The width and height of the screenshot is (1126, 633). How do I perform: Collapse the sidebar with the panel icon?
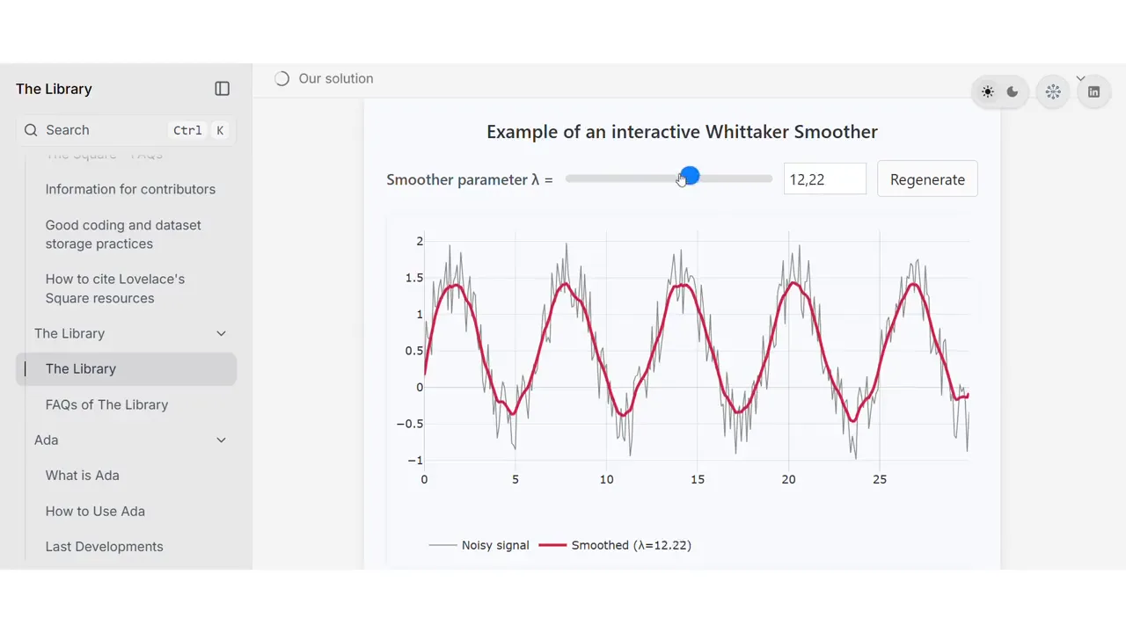point(222,89)
